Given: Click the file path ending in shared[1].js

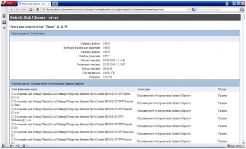Looking at the screenshot, I should click(x=71, y=126).
